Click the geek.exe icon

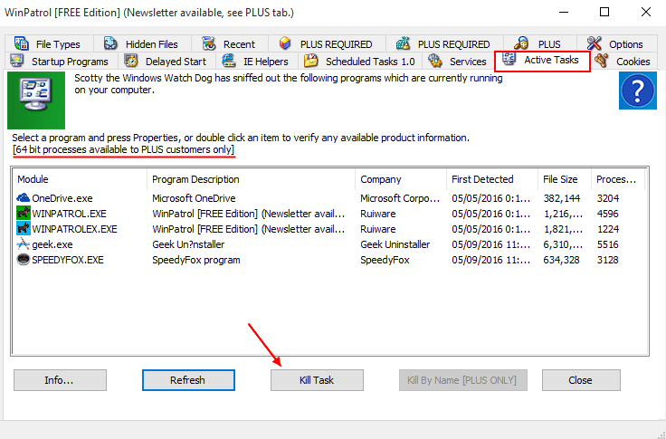(x=24, y=244)
